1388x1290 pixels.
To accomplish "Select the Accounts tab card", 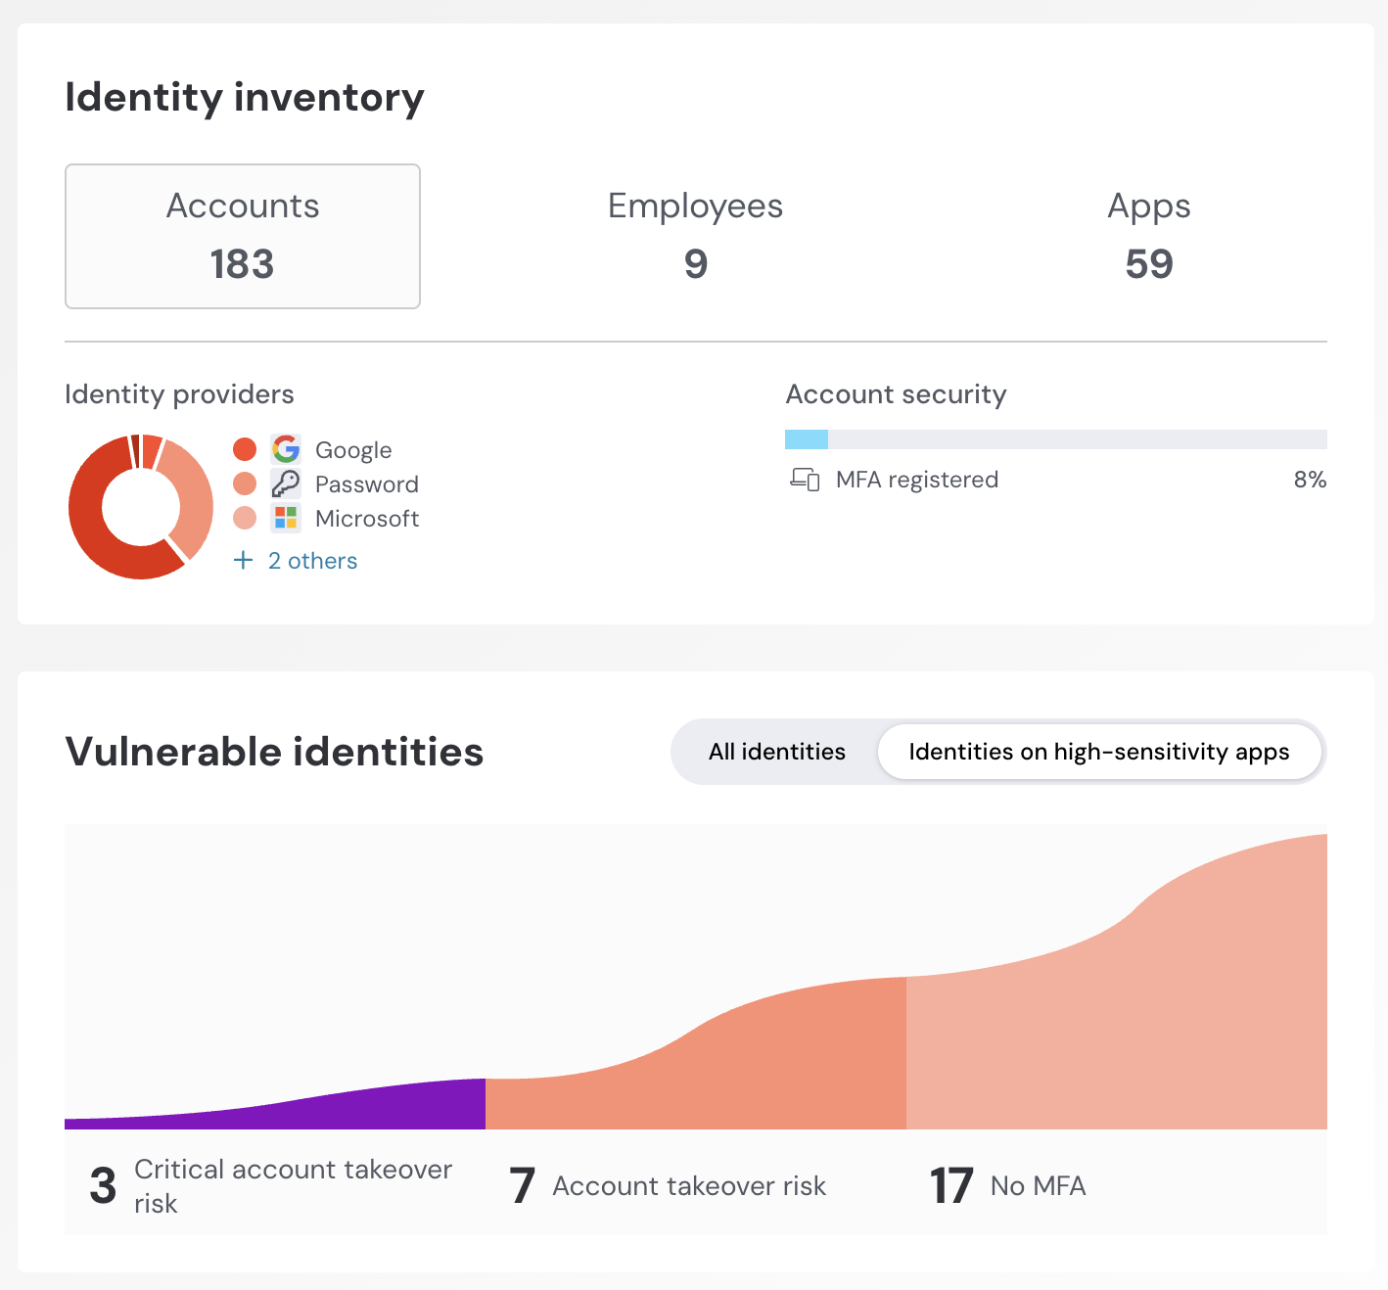I will 243,236.
